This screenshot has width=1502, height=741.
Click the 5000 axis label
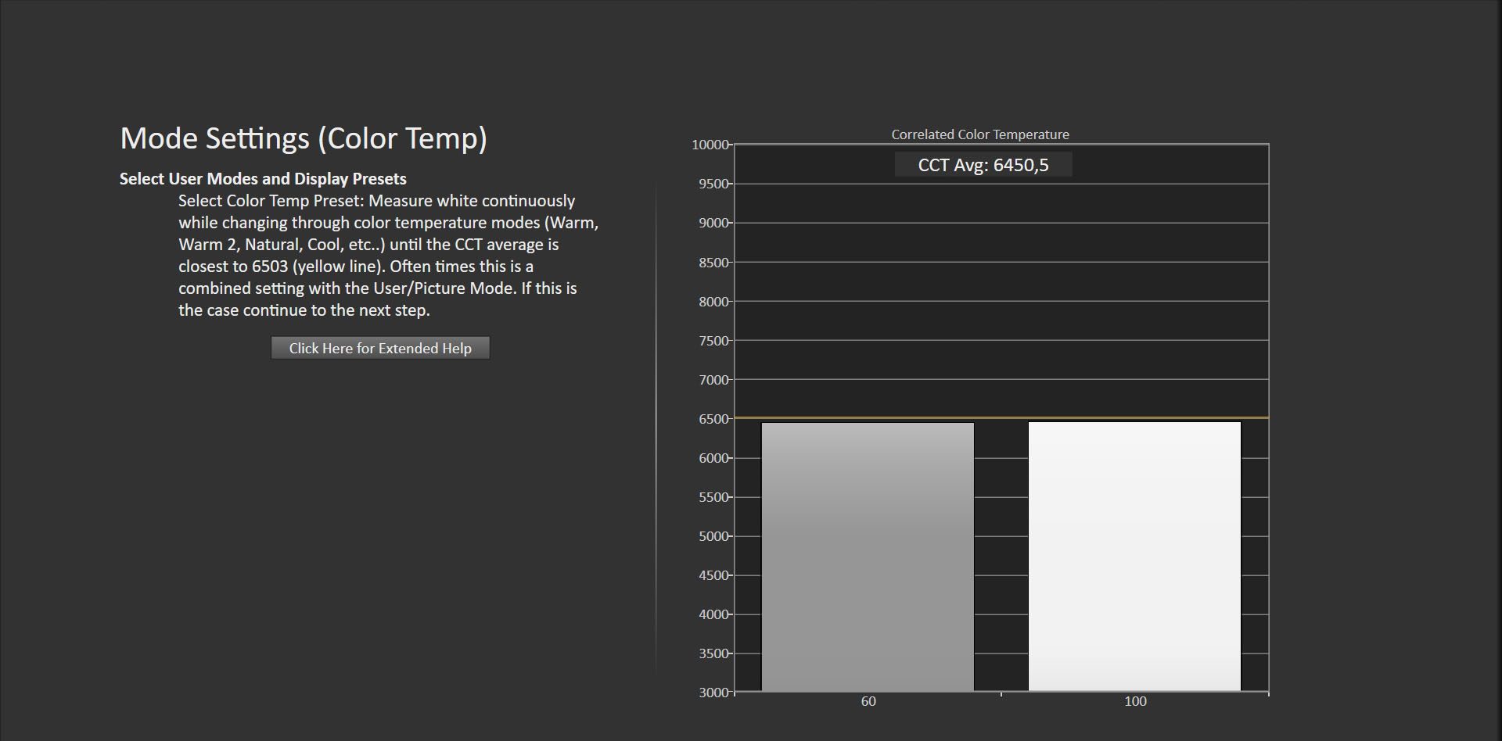713,536
